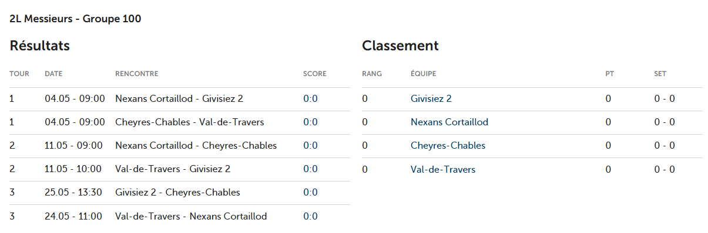Click the 25.05 - 13:30 match date
Screen dimensions: 708x233
tap(73, 193)
